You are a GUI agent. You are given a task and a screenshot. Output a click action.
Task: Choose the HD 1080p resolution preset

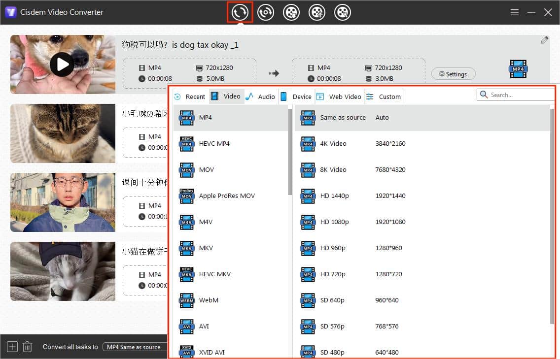click(x=334, y=222)
